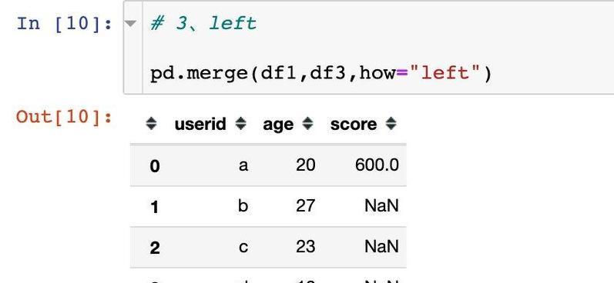614x283 pixels.
Task: Click the age column header text
Action: [278, 125]
